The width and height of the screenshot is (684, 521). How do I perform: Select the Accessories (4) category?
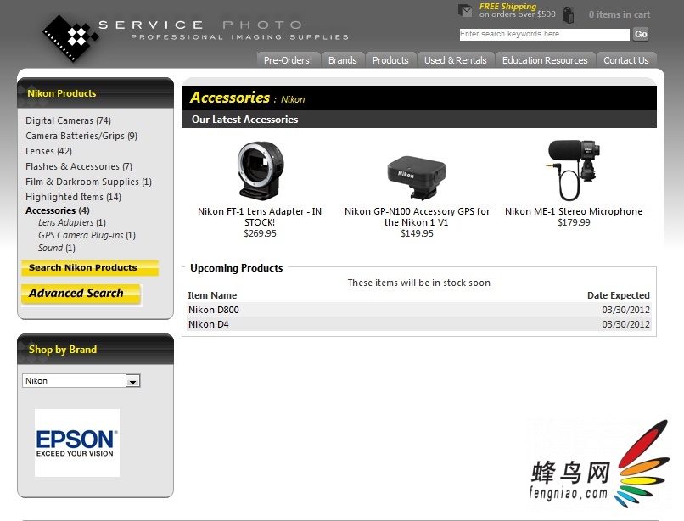[x=58, y=210]
